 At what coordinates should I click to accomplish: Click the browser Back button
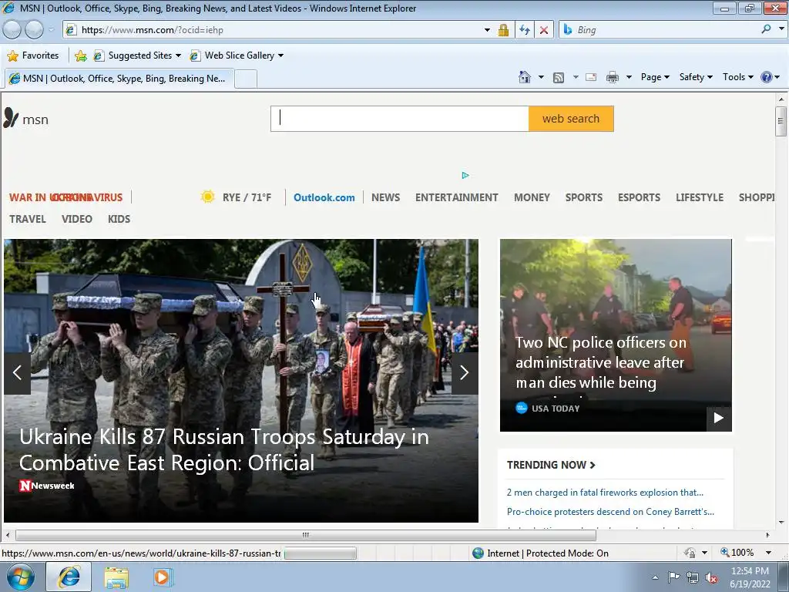(x=12, y=30)
